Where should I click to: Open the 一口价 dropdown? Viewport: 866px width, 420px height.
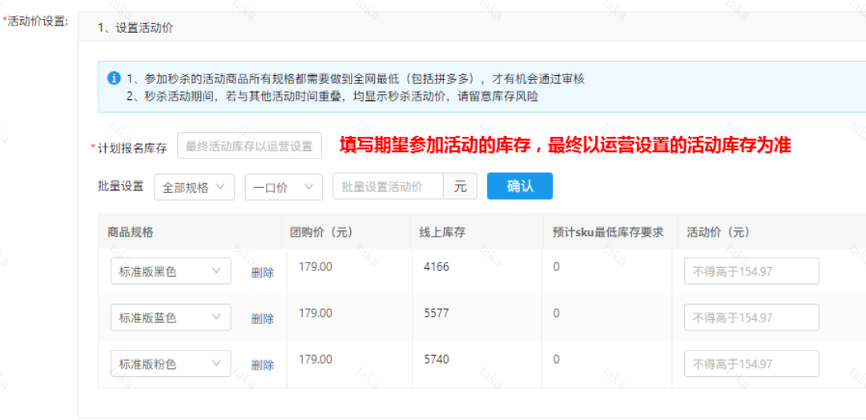click(284, 187)
